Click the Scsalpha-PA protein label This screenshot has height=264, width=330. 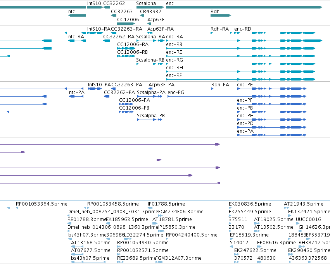pyautogui.click(x=151, y=93)
